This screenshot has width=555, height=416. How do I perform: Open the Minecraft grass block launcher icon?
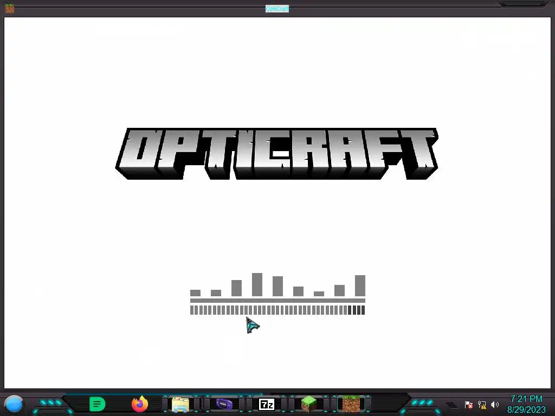pos(308,404)
